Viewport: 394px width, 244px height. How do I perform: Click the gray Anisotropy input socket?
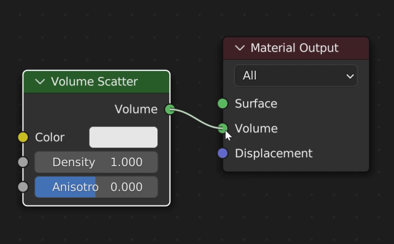point(23,187)
